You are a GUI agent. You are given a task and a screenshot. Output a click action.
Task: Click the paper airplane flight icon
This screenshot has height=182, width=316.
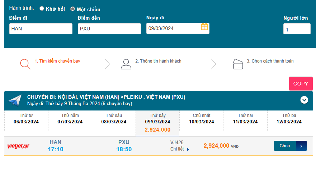click(15, 100)
